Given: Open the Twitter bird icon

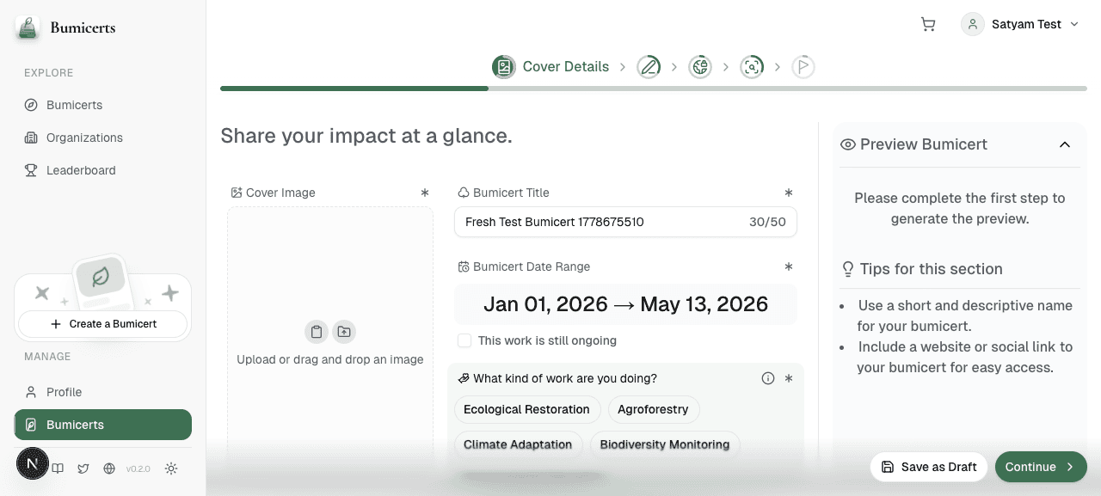Looking at the screenshot, I should [83, 468].
